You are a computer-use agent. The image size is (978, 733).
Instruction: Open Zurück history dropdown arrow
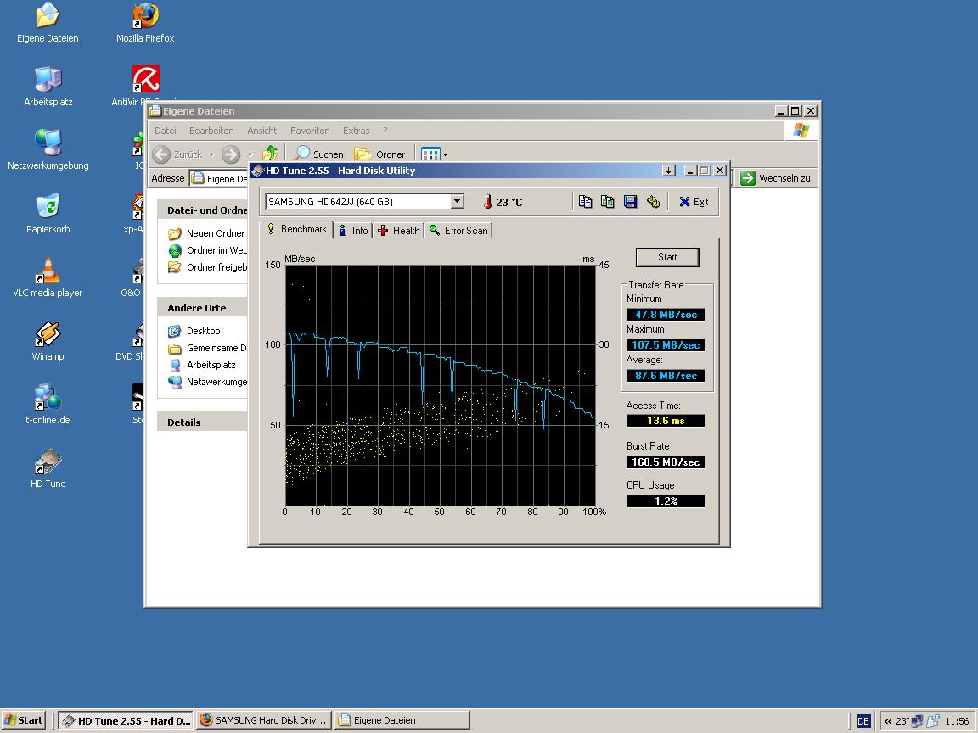(x=211, y=154)
